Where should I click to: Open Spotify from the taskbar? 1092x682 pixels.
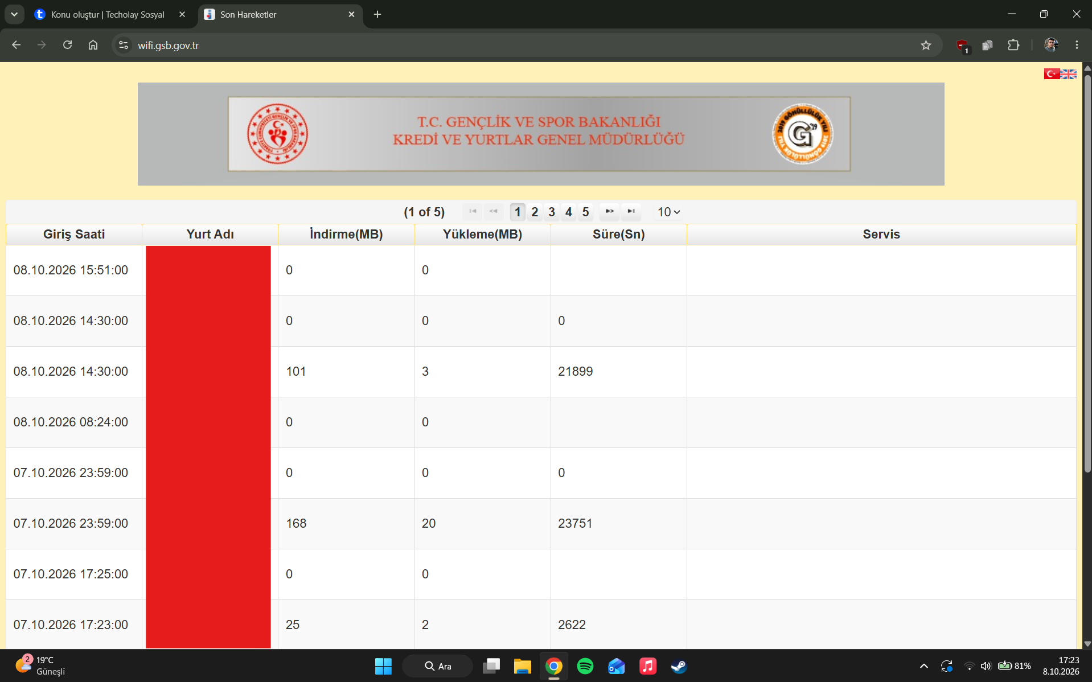(x=585, y=666)
